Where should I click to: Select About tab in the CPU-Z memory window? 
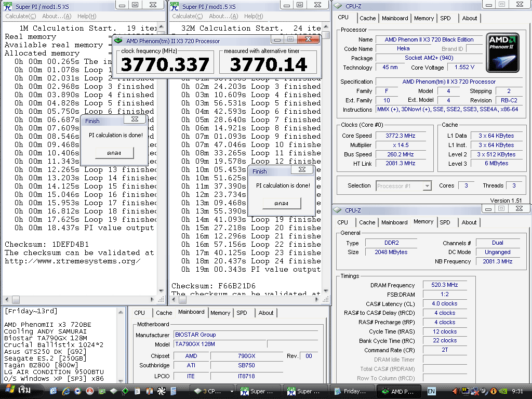coord(469,222)
